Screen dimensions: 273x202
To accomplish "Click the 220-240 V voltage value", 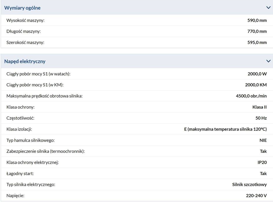I will click(x=256, y=196).
